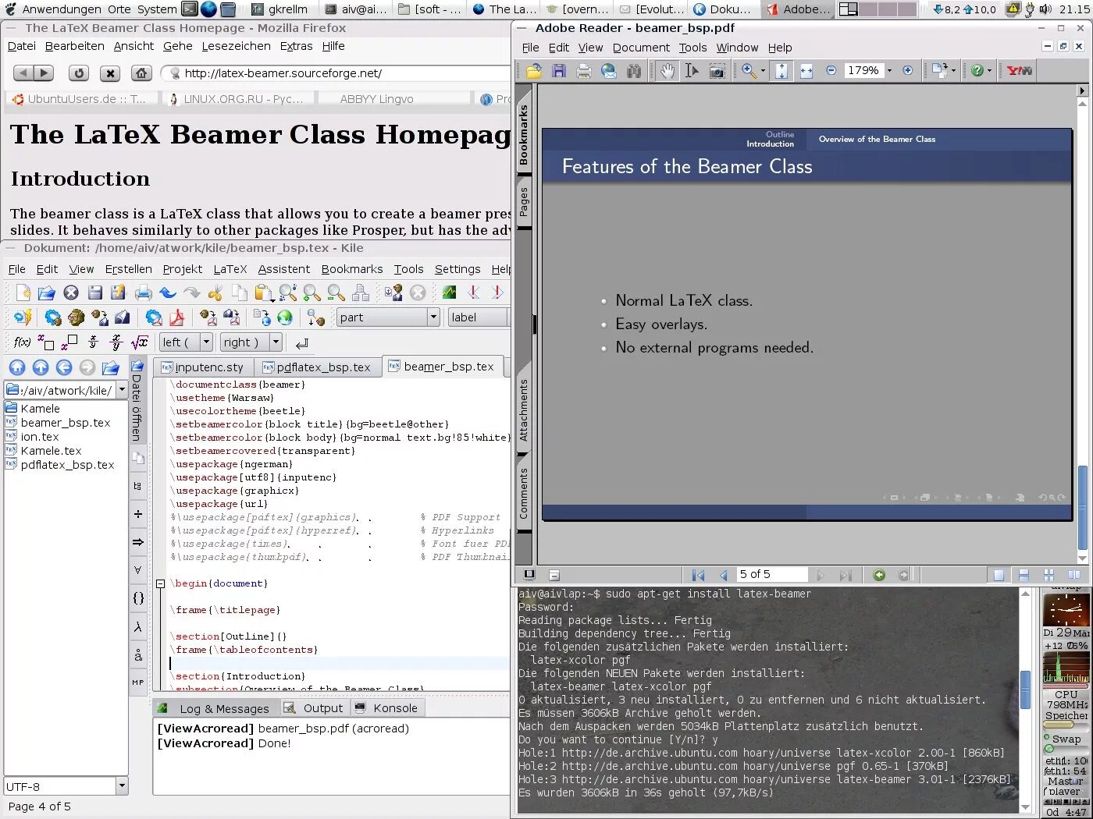Save a copy in Adobe Reader
1093x819 pixels.
[559, 71]
